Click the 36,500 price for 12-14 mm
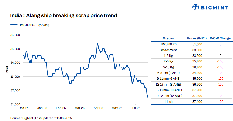The image size is (233, 121). pos(197,84)
